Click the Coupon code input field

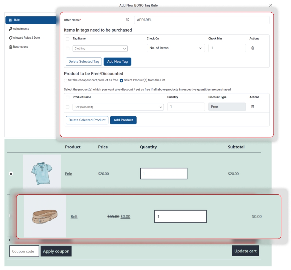pyautogui.click(x=24, y=251)
